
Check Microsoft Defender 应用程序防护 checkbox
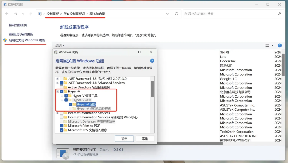62,121
